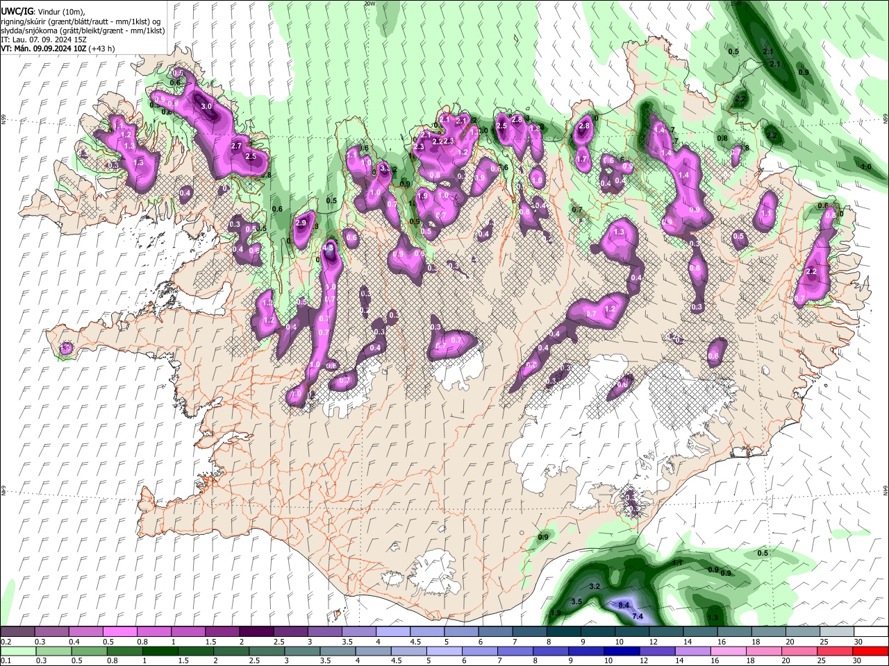Click the 7.0 snowfall value on the map
The image size is (889, 666).
coord(296,394)
